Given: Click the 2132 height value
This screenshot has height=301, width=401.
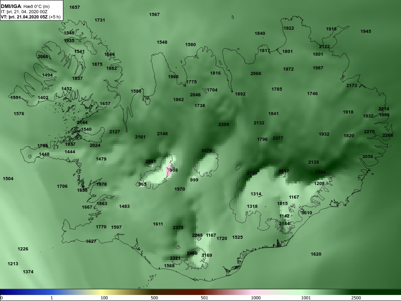Looking at the screenshot, I should point(259,123).
